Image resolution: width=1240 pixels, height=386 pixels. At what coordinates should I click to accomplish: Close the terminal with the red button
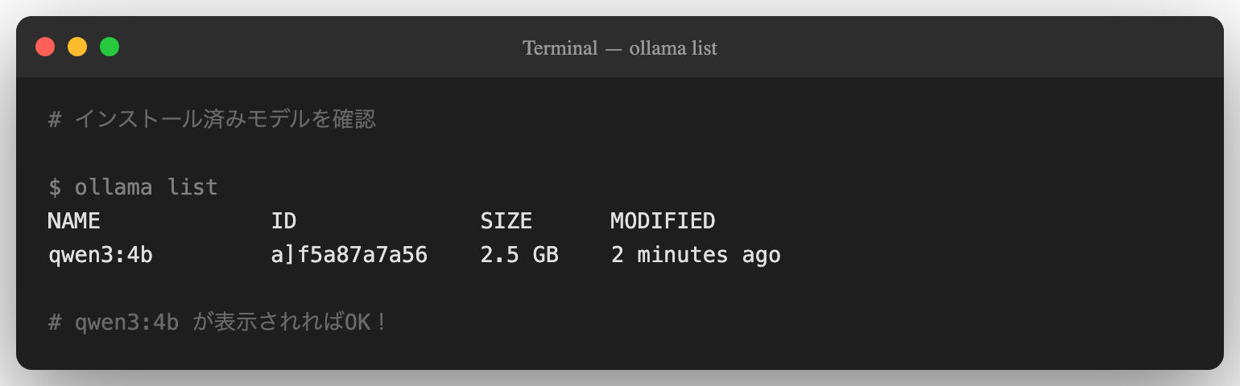click(x=45, y=47)
